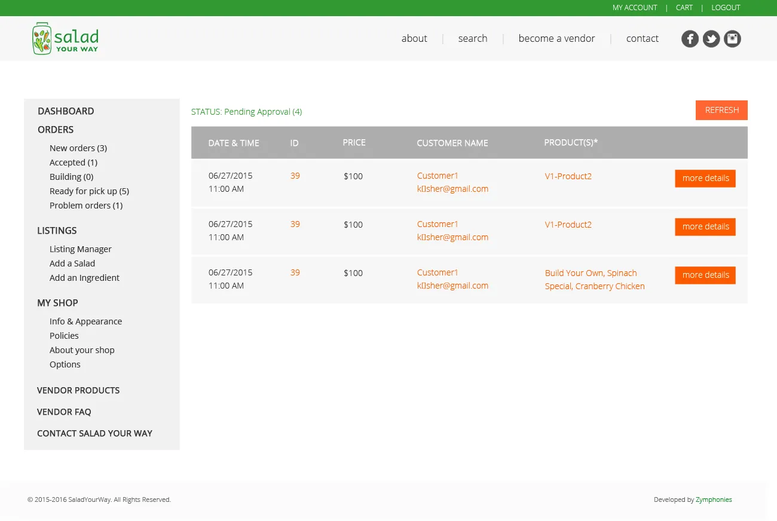Viewport: 777px width, 521px height.
Task: Click order ID 39 in third row
Action: (x=295, y=272)
